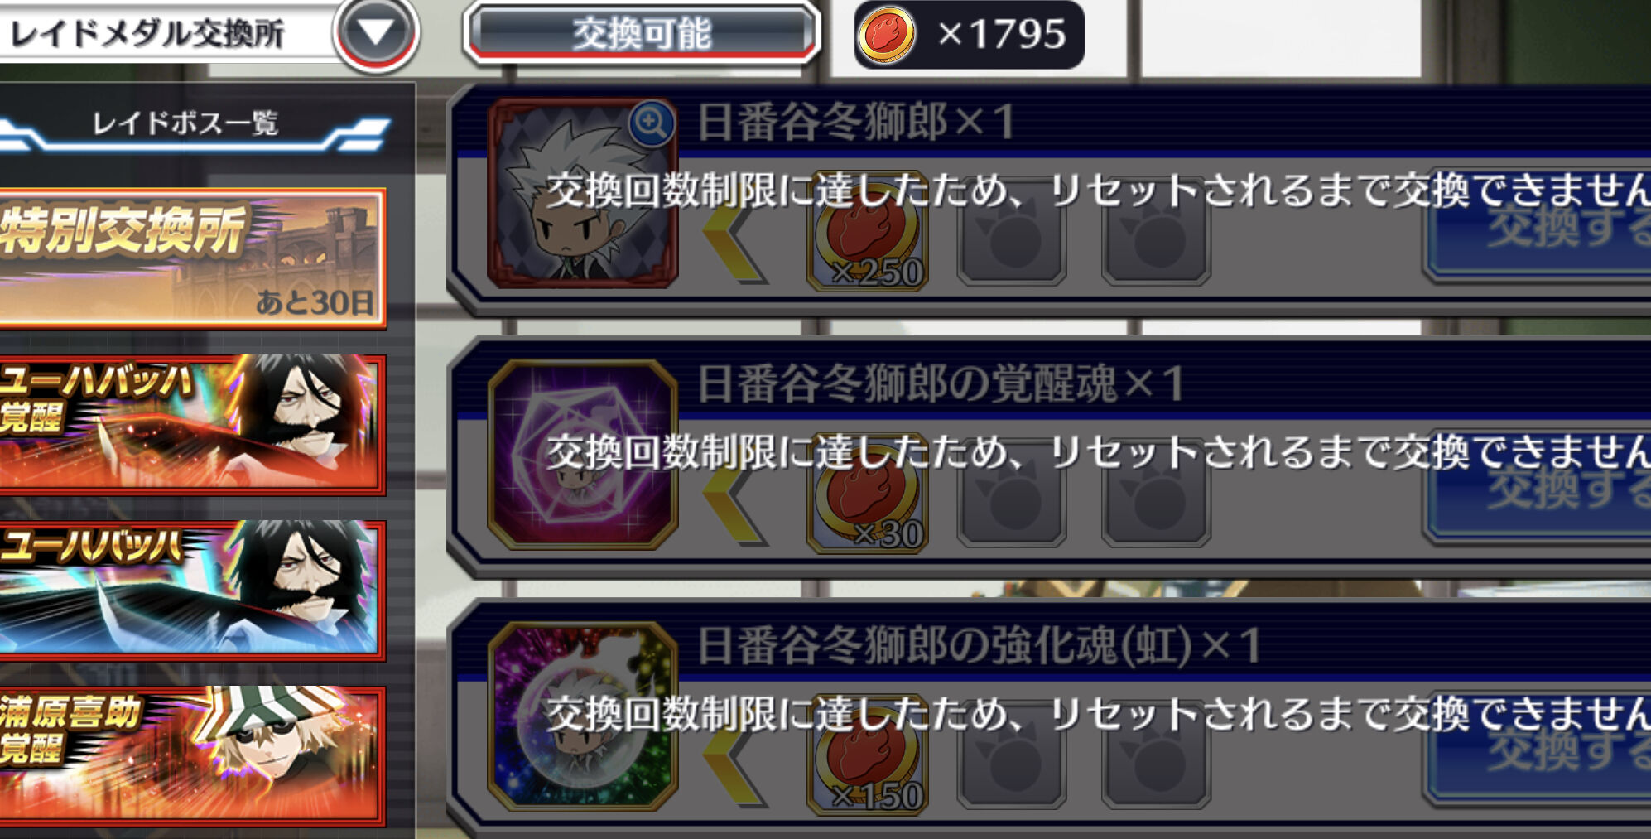Open the 特別交換所 banner
The image size is (1651, 839).
tap(192, 258)
